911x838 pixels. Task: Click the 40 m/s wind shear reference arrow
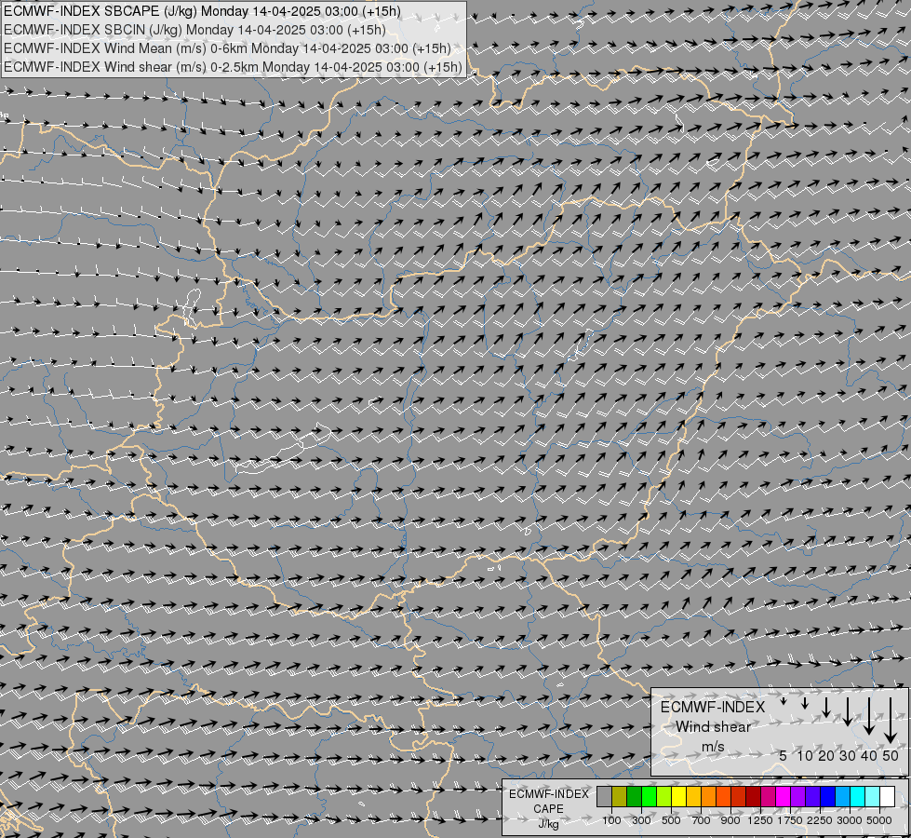point(868,716)
